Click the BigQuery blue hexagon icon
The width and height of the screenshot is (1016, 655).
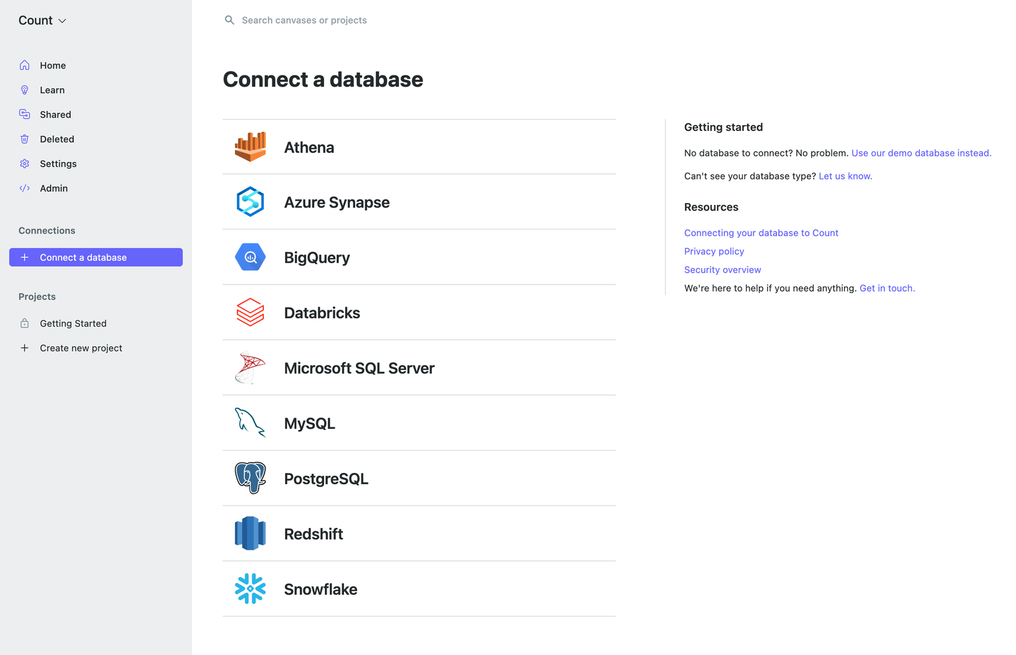[x=250, y=257]
